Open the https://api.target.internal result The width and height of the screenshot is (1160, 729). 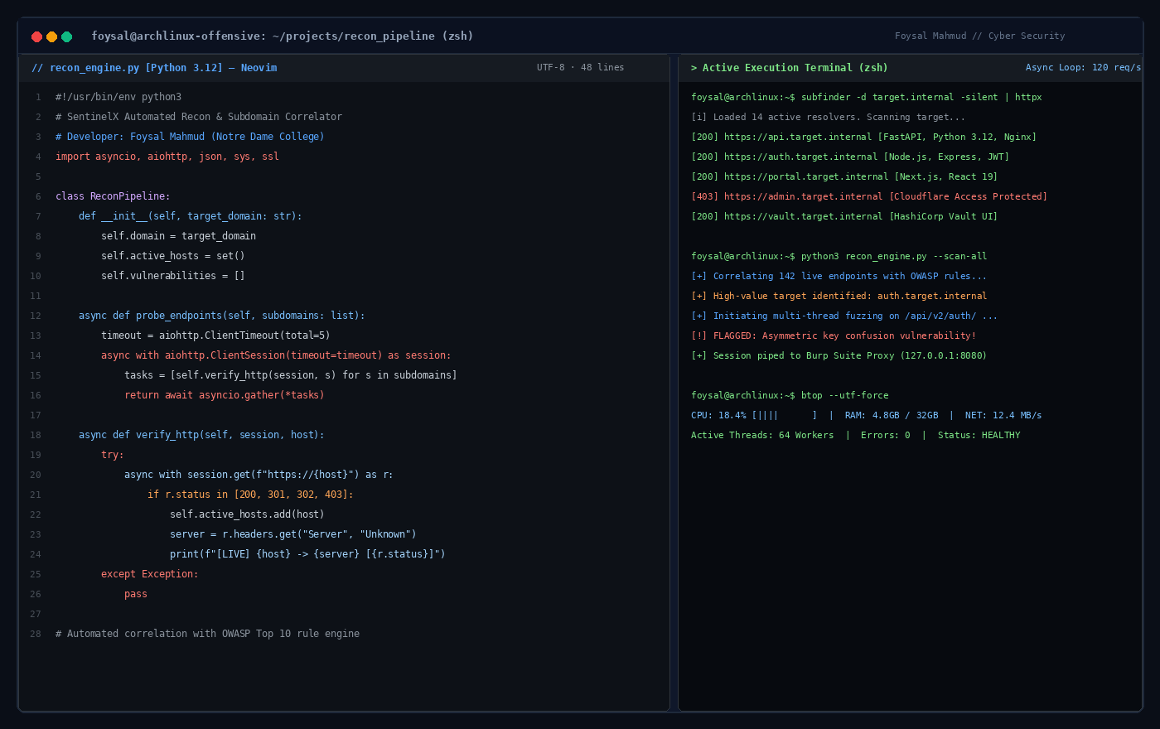[x=863, y=137]
